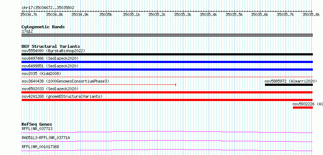Click the 35034.7k ruler tick label

click(29, 14)
